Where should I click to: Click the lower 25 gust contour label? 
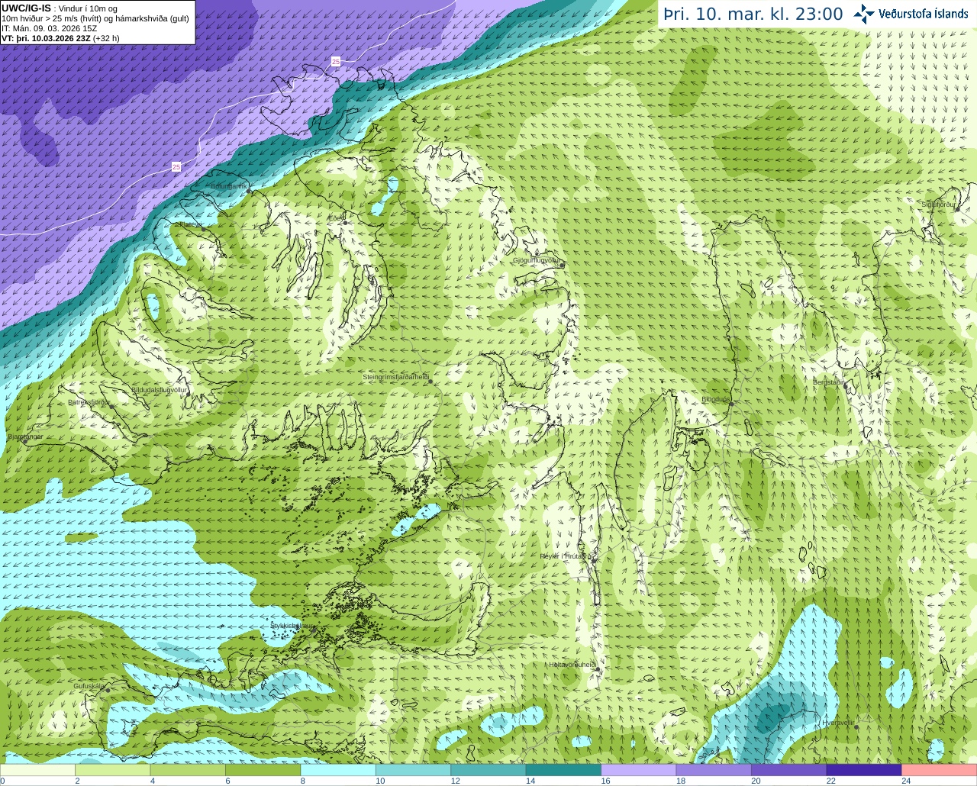click(176, 166)
